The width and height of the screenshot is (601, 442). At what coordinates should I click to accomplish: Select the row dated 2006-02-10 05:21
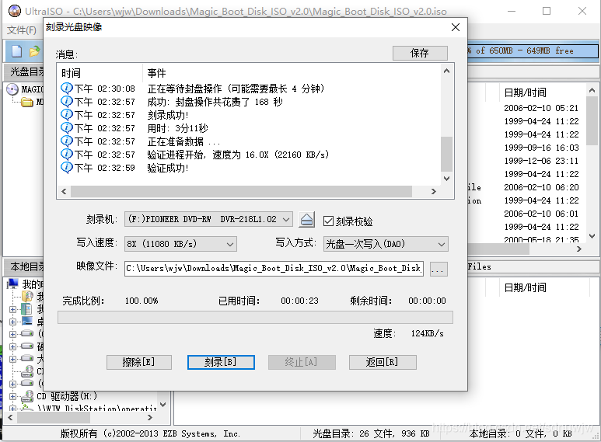(x=541, y=108)
